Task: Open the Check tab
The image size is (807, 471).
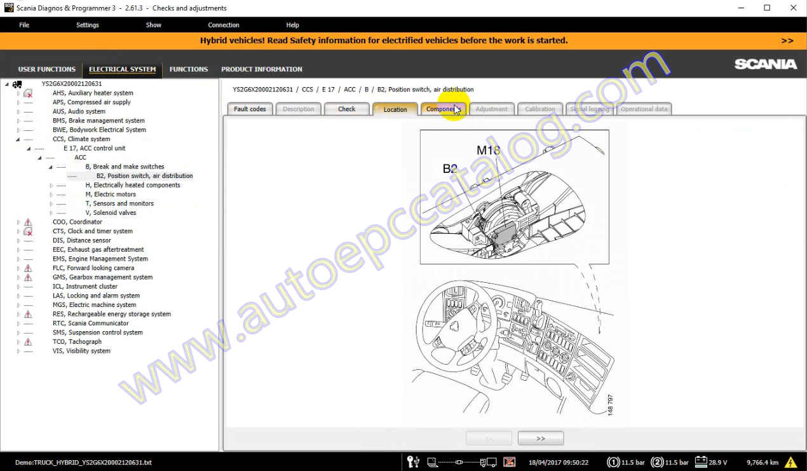Action: [x=346, y=109]
